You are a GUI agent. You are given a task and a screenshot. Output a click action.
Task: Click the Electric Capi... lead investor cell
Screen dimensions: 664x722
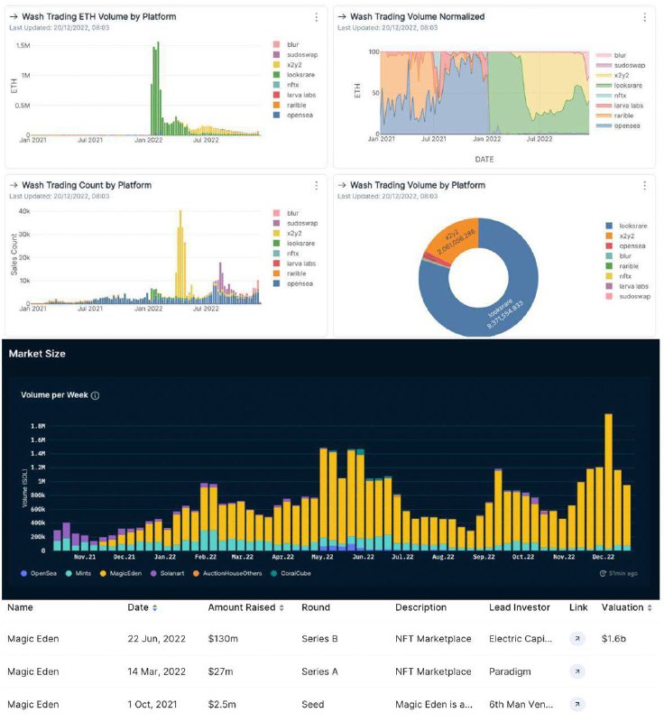(x=521, y=639)
